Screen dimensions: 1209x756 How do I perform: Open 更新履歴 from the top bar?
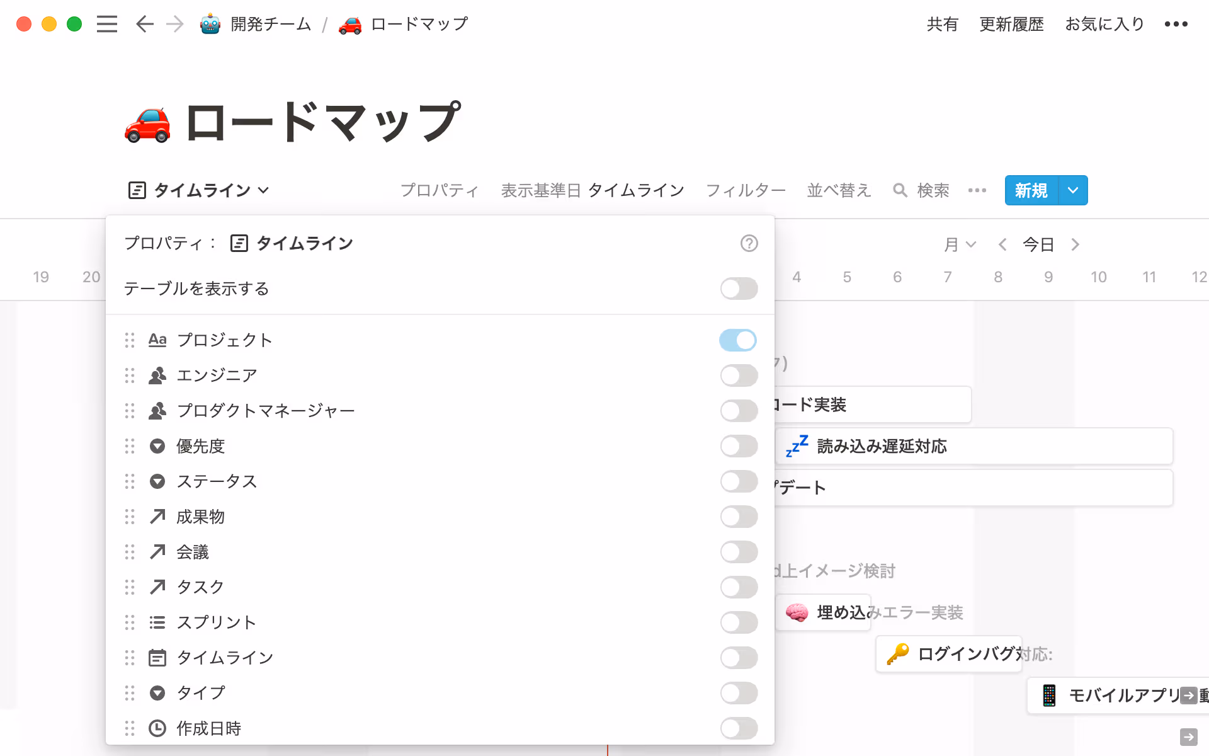tap(1011, 24)
